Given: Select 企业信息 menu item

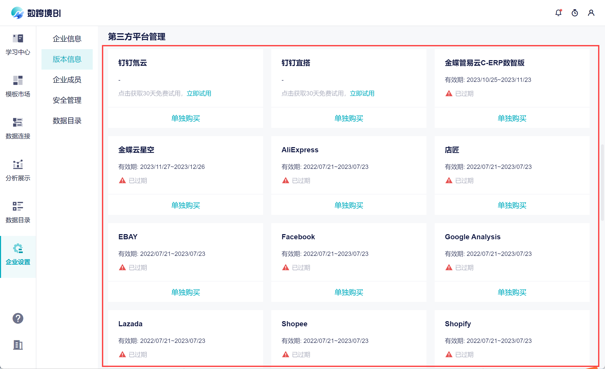Looking at the screenshot, I should 67,39.
